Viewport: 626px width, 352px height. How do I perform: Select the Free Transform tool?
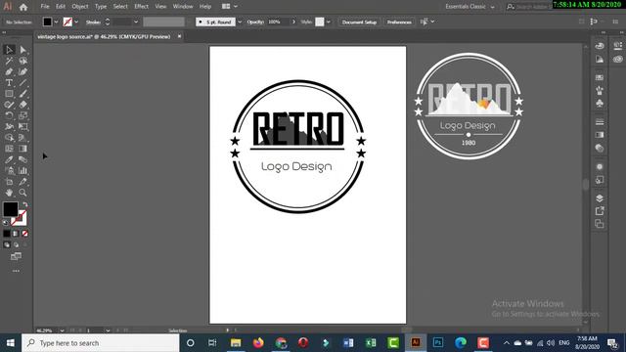(22, 127)
